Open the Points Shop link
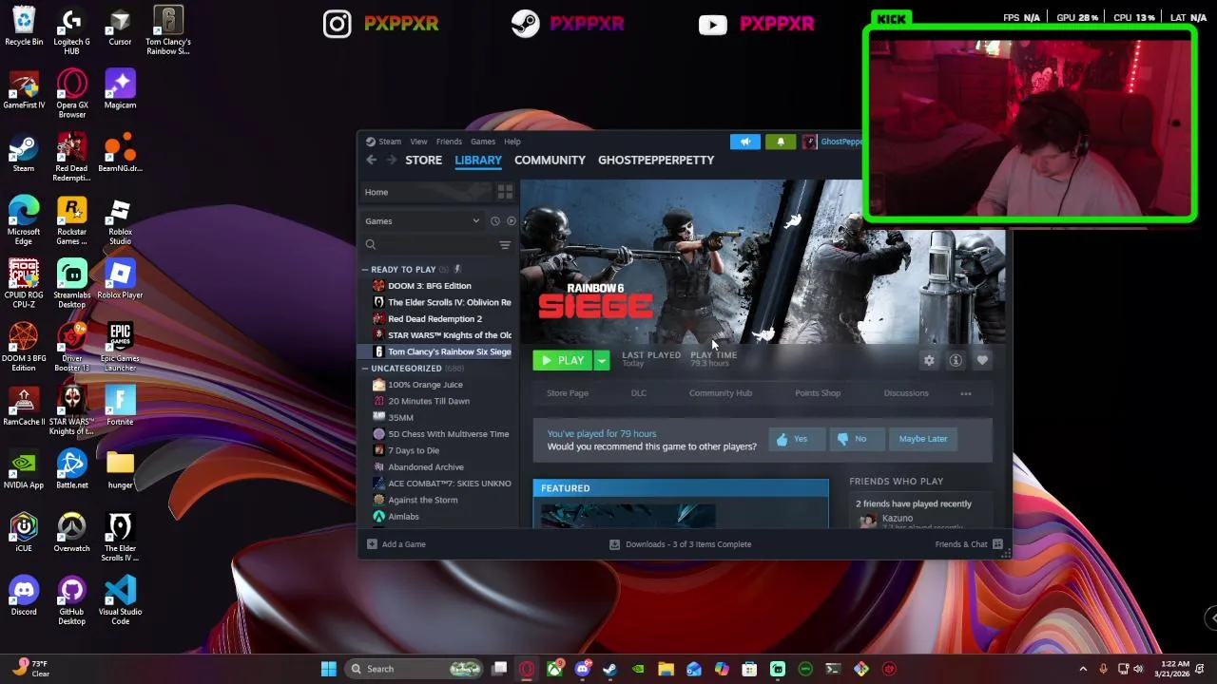This screenshot has height=684, width=1217. pos(818,393)
